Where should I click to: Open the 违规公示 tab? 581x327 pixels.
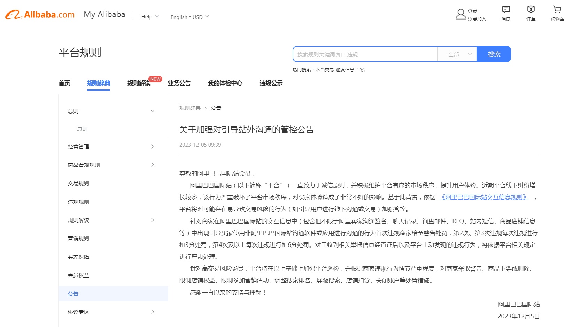click(x=271, y=83)
